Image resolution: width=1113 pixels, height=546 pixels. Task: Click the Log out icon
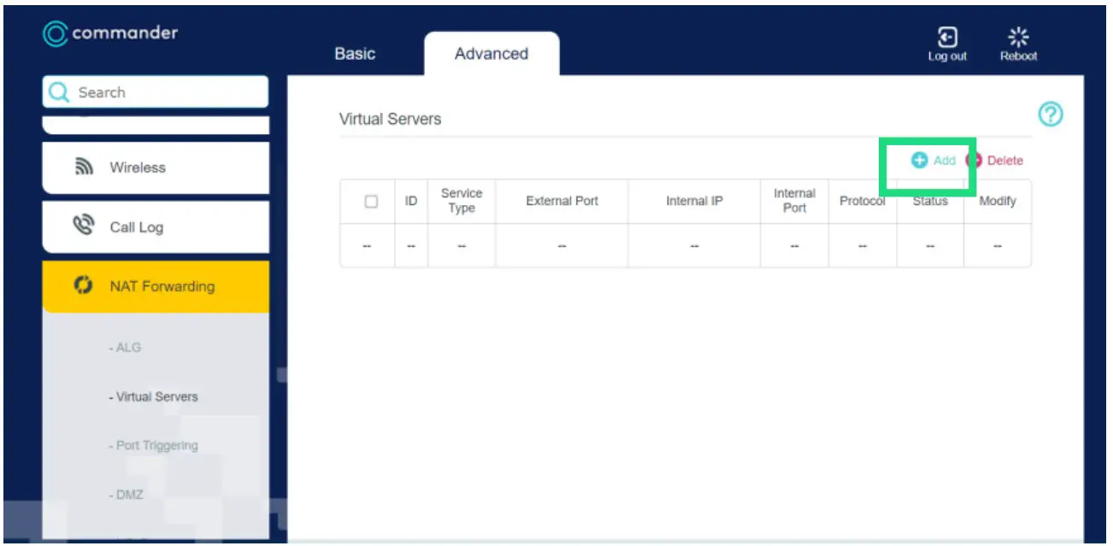947,38
